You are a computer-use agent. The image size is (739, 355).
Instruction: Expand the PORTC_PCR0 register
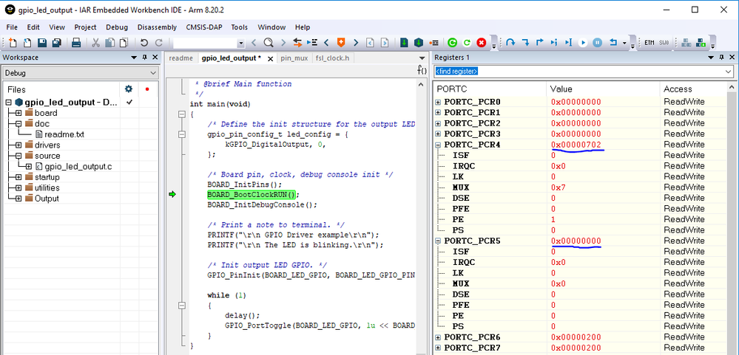pyautogui.click(x=438, y=102)
